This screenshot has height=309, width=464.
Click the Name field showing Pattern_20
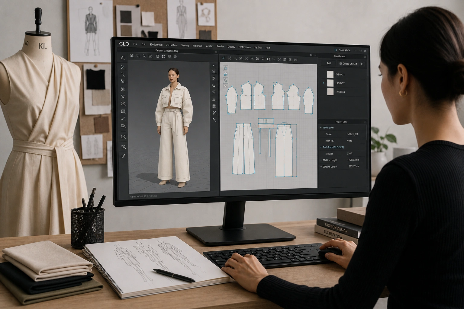coord(353,134)
